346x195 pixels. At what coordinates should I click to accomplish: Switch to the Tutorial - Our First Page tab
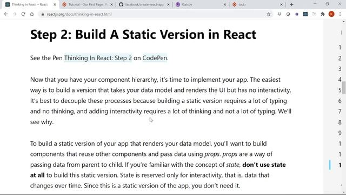point(88,4)
